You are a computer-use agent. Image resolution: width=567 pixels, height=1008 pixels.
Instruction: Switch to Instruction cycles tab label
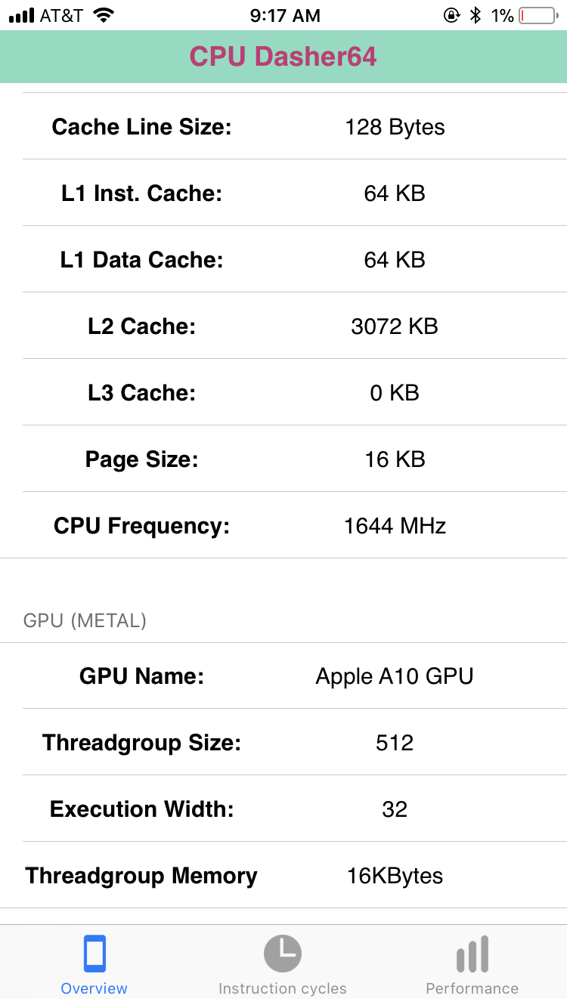(x=283, y=988)
